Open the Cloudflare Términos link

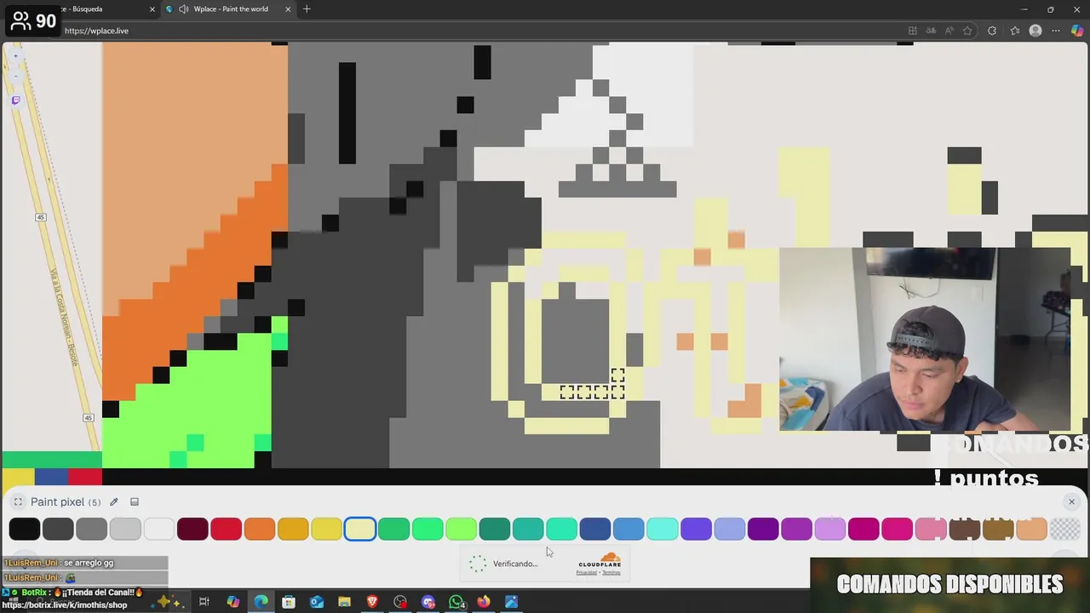click(612, 572)
